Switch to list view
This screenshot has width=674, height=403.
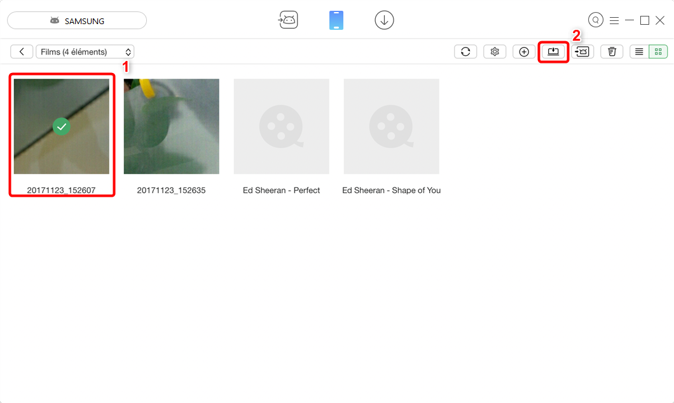(639, 52)
